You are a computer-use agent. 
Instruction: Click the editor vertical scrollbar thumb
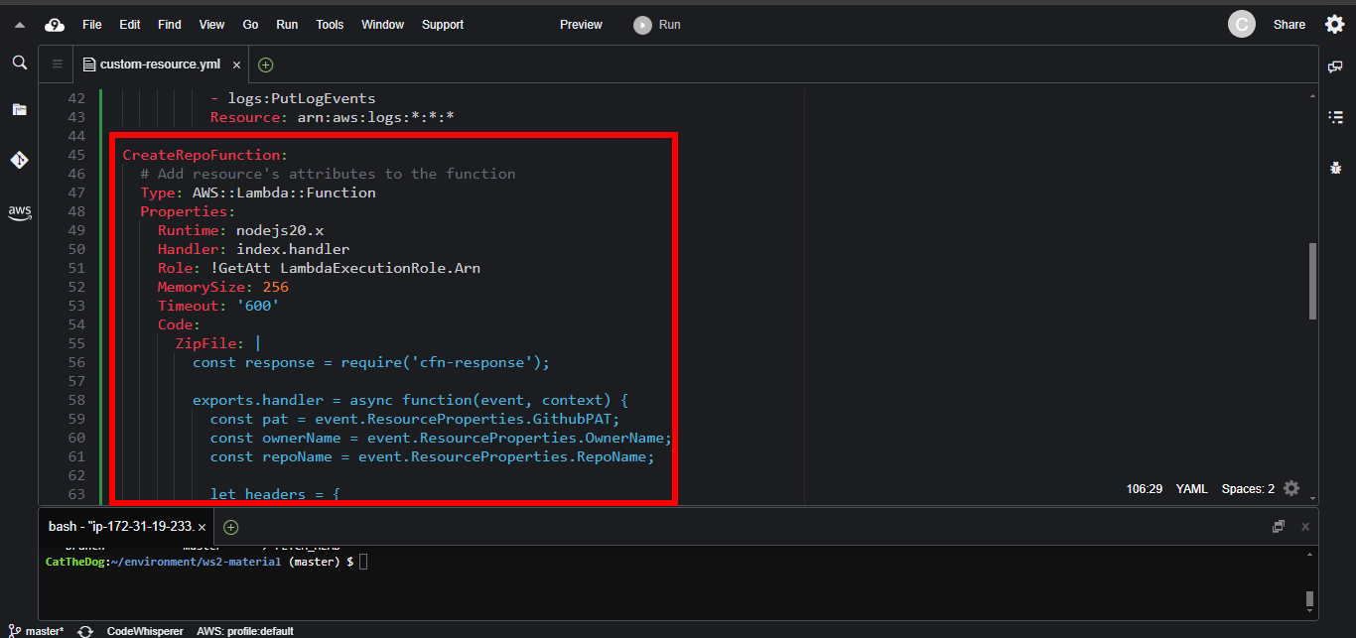pos(1312,281)
